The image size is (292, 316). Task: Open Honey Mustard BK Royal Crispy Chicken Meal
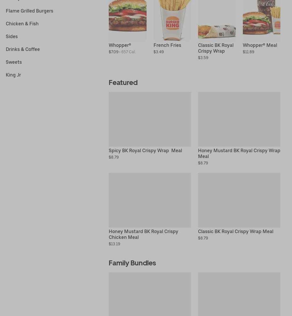[x=143, y=234]
